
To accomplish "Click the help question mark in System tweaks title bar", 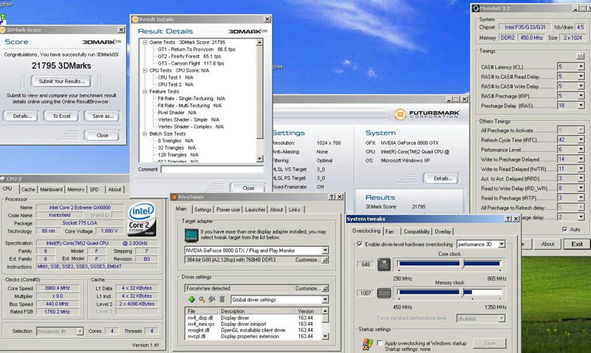I will pyautogui.click(x=508, y=219).
